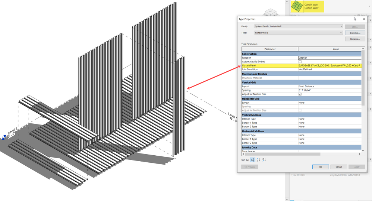Collapse the Horizontal Mullions group header

(x=301, y=131)
